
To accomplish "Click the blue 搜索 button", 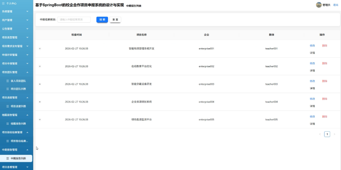I will coord(102,20).
